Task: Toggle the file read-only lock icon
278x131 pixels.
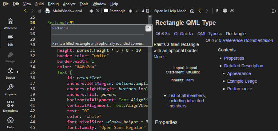Action: [40, 11]
